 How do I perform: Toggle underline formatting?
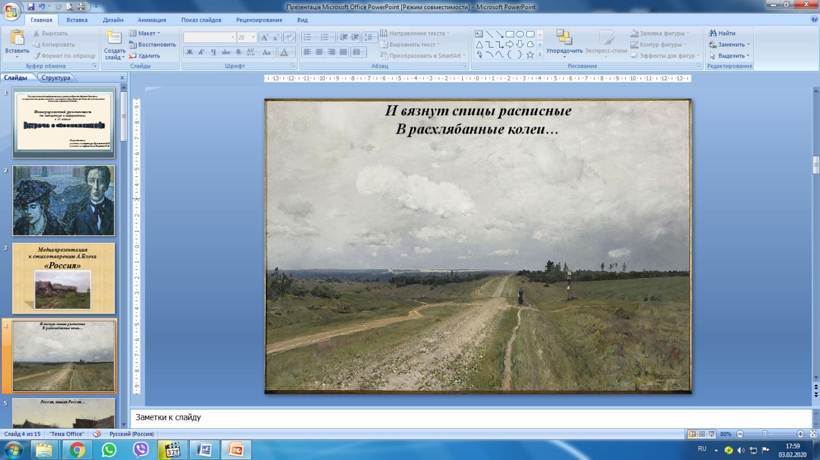point(213,52)
